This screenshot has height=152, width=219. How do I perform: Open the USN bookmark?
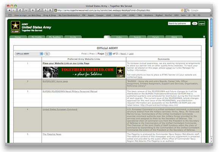(124, 15)
